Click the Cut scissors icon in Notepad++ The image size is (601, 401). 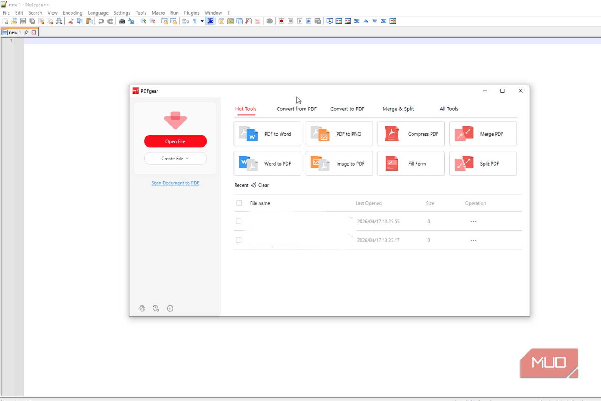(x=71, y=21)
